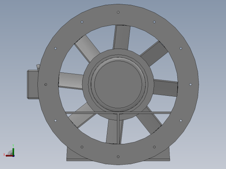Select the fan blade pointing straight up
226x169 pixels.
coord(122,37)
